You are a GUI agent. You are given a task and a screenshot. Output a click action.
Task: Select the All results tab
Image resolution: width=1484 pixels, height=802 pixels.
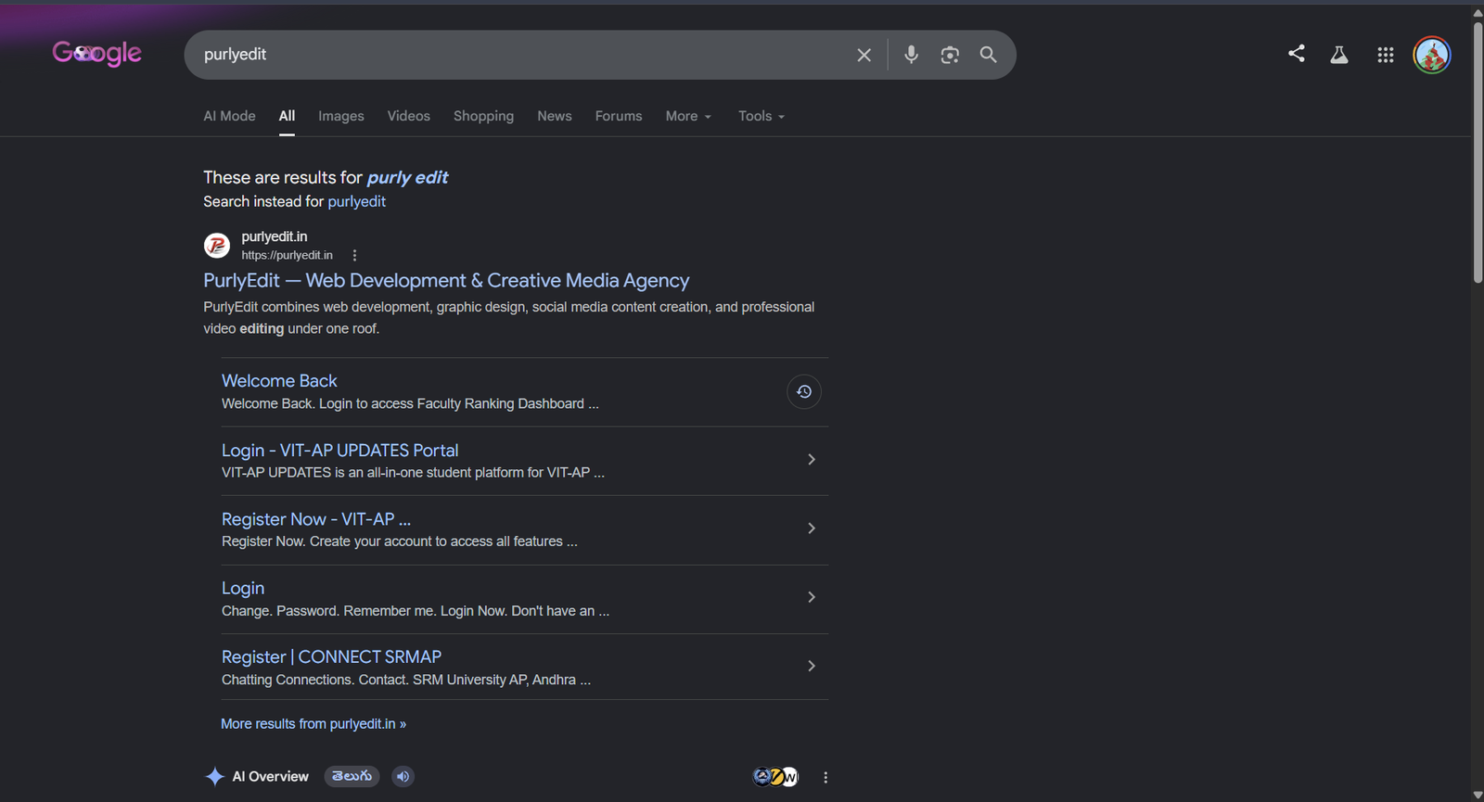point(287,116)
